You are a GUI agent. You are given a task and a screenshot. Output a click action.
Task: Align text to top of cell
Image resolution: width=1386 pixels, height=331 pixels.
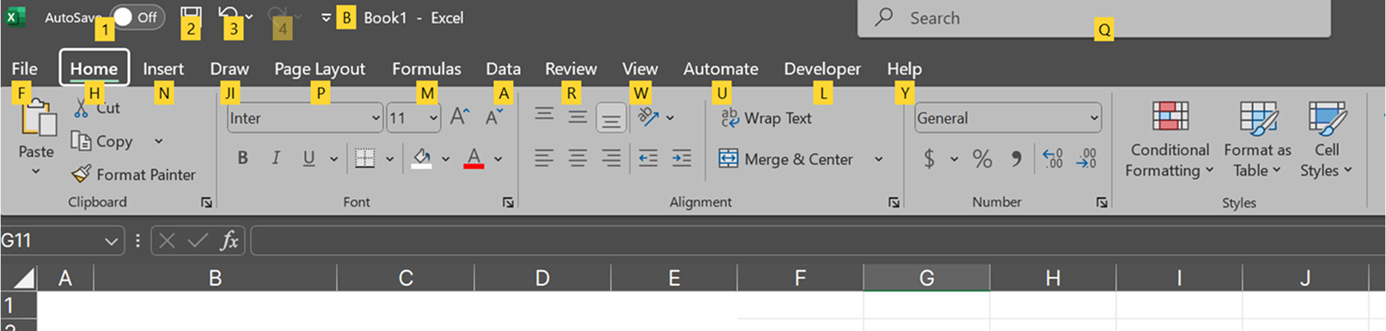544,115
